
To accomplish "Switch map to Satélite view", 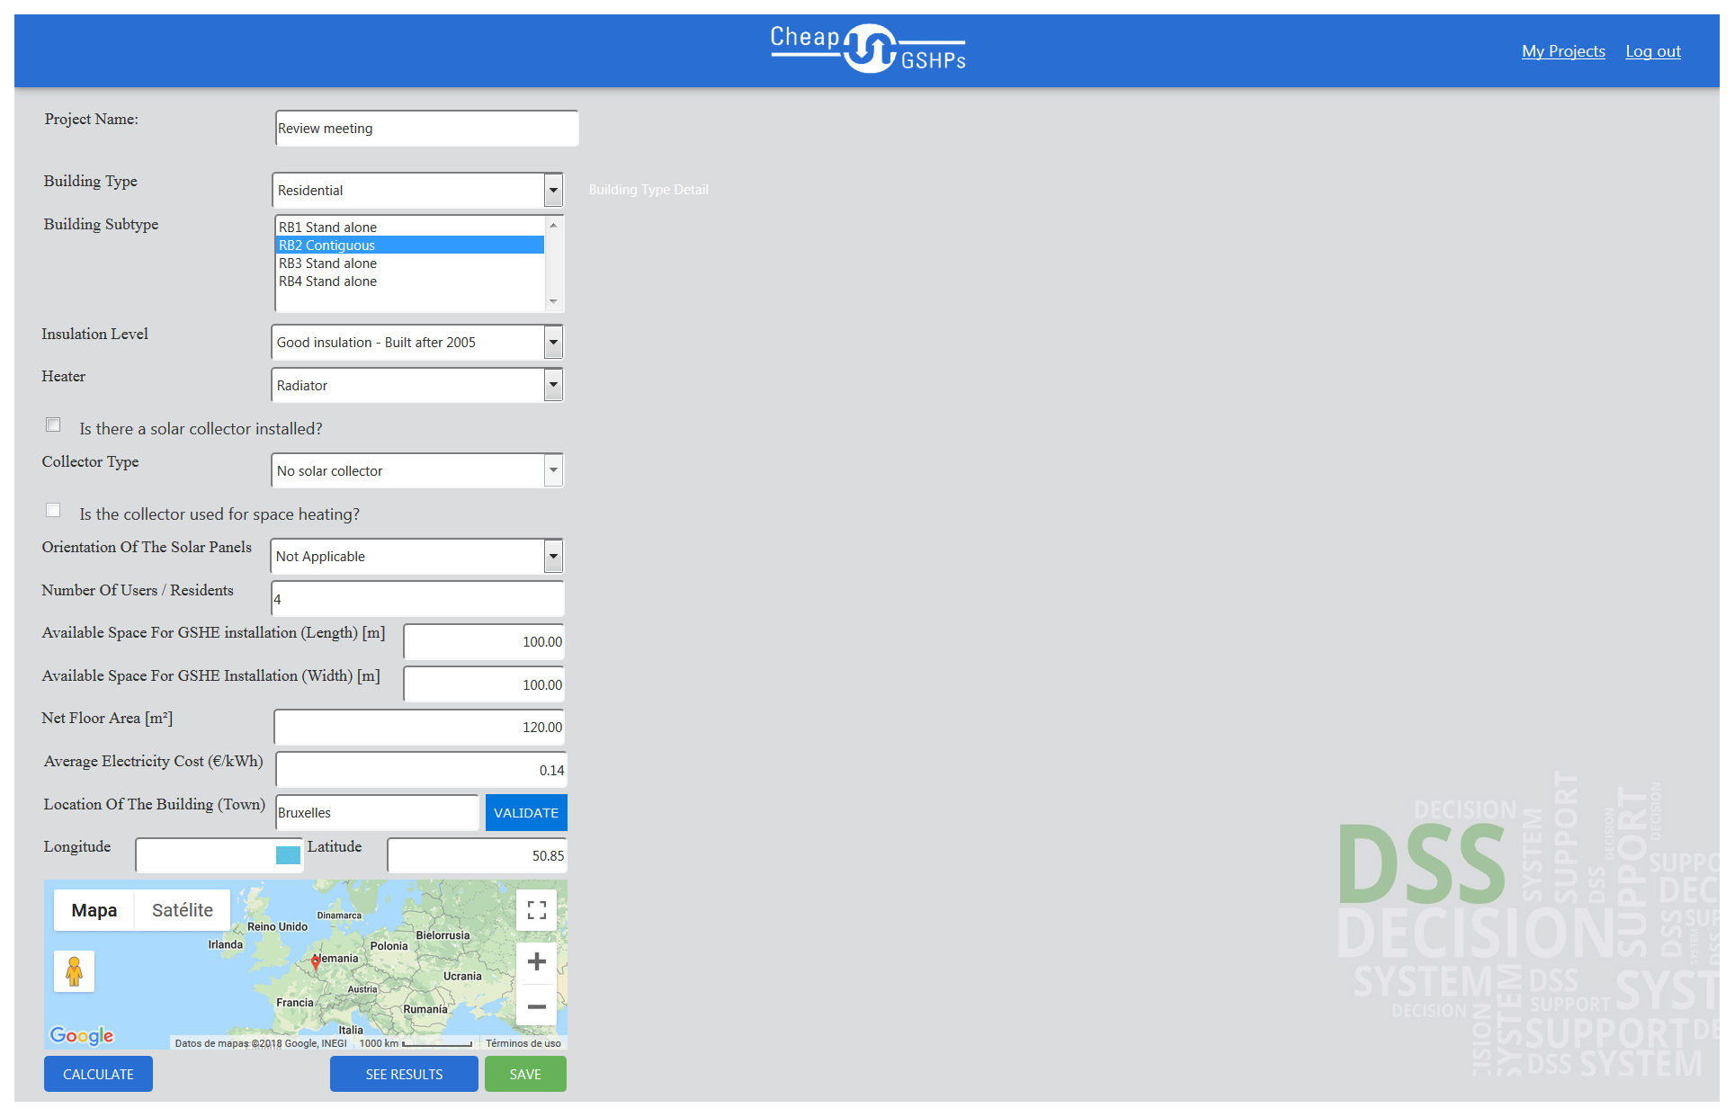I will click(x=183, y=910).
